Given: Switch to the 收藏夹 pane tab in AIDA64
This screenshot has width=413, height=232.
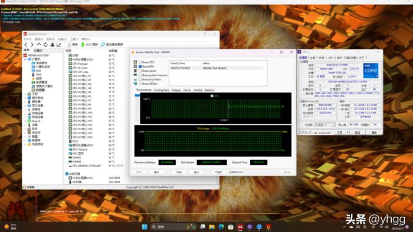Looking at the screenshot, I should click(x=38, y=51).
